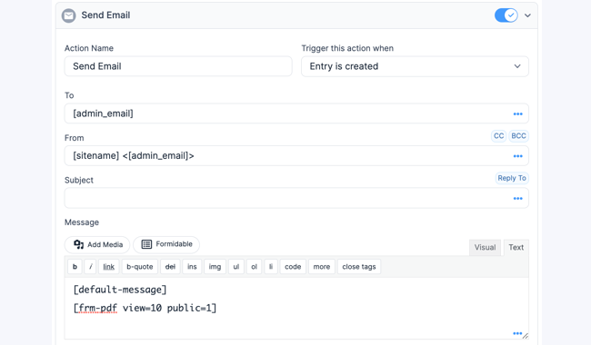Switch to the Text editor tab
The width and height of the screenshot is (591, 345).
[516, 247]
